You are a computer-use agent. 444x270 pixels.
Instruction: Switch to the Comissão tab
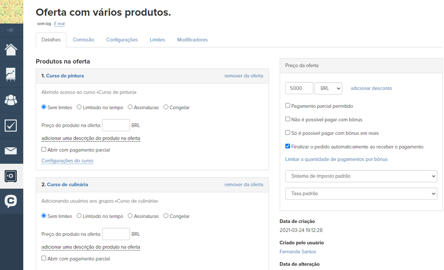coord(83,39)
